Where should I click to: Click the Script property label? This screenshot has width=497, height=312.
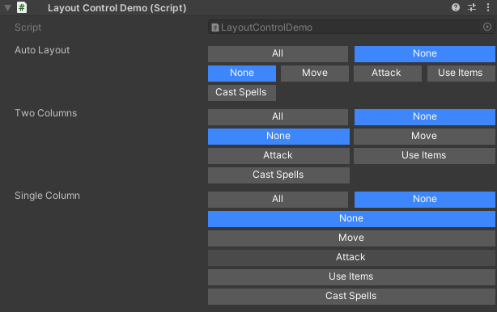28,27
